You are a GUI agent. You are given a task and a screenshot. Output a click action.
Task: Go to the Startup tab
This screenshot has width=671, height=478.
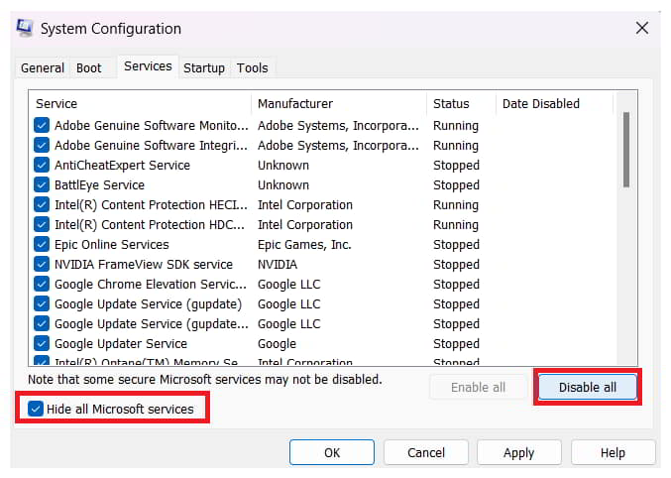pyautogui.click(x=204, y=68)
